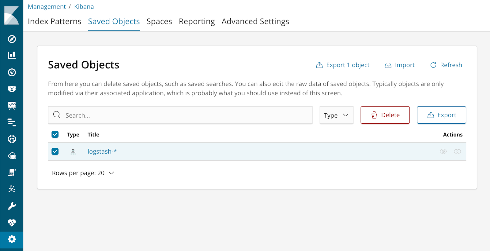Screen dimensions: 490x251
Task: Click the index pattern type icon for logstash-*
Action: click(73, 152)
